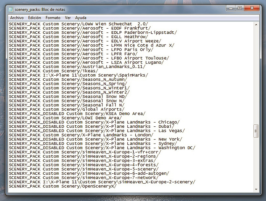
Task: Click the Seasonal Snow N line
Action: 67,101
